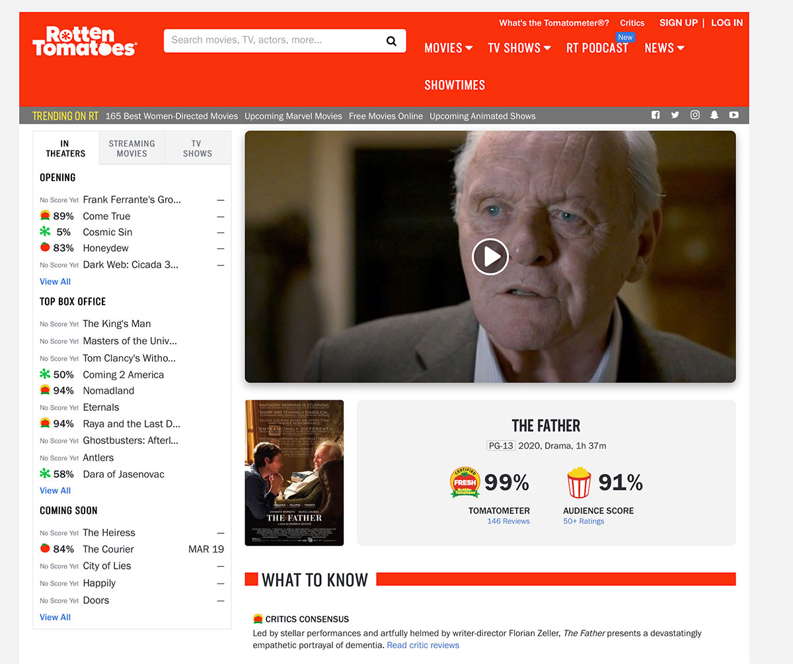The width and height of the screenshot is (793, 664).
Task: Open the Instagram icon in trending bar
Action: click(x=695, y=115)
